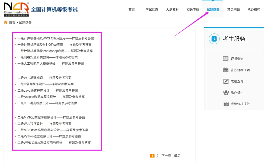This screenshot has height=163, width=270.
Task: Click the NCRE Examination logo
Action: point(16,9)
